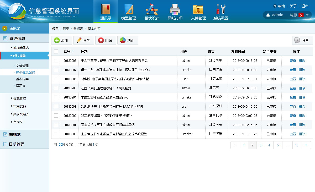
Task: Select the checkbox for record 20130908
Action: coord(56,61)
